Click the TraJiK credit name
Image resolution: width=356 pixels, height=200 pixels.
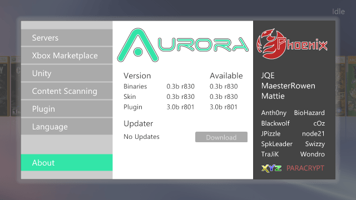(270, 154)
